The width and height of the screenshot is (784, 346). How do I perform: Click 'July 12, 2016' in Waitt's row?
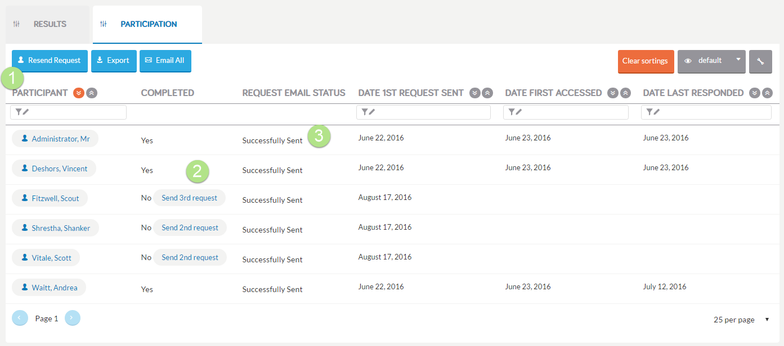(x=665, y=286)
